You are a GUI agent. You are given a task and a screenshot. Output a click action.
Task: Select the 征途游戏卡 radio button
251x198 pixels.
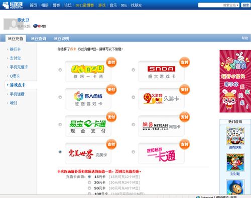click(60, 97)
